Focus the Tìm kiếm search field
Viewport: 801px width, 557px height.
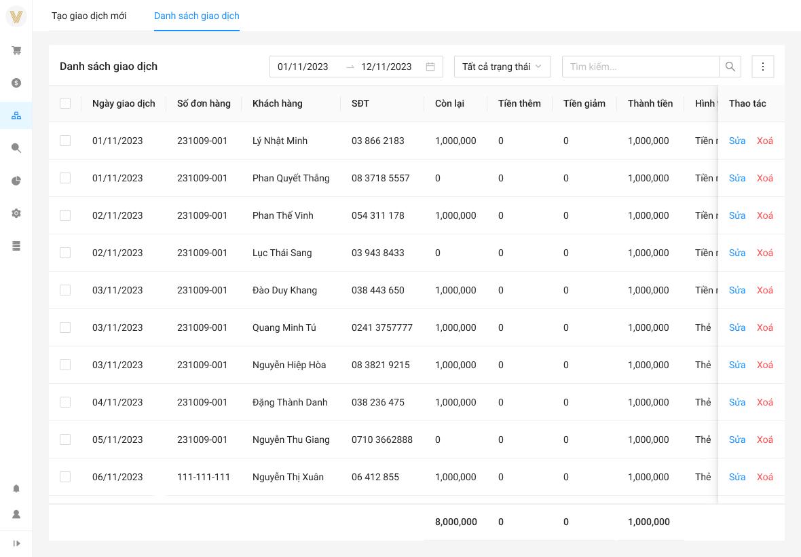coord(640,67)
